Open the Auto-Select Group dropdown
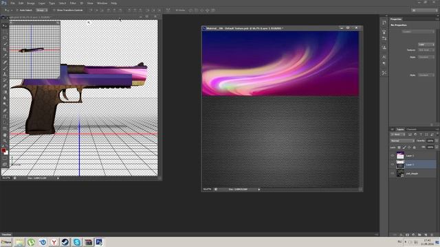The image size is (440, 247). click(x=41, y=10)
